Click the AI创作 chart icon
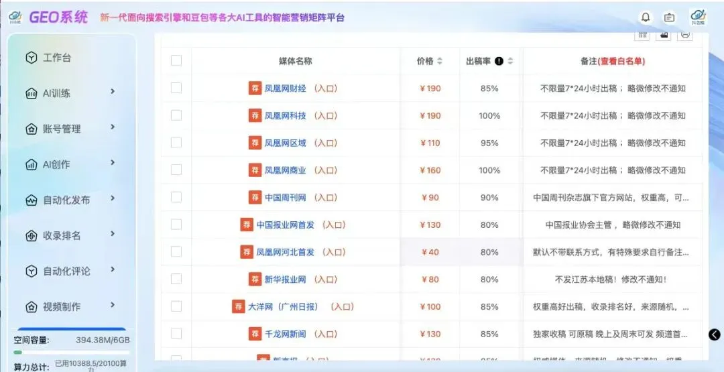This screenshot has height=372, width=724. [x=31, y=165]
